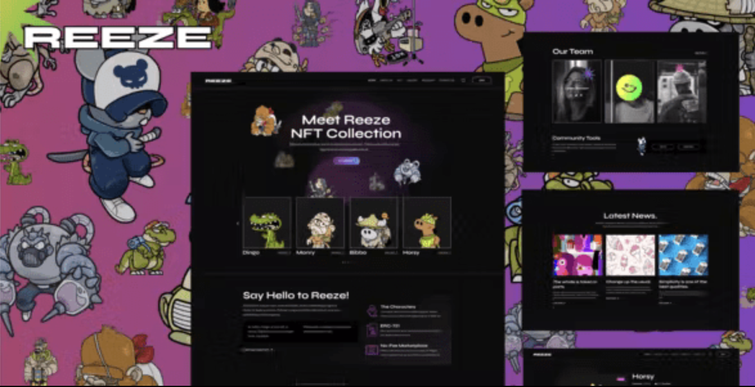Click read more under the second news post
This screenshot has width=755, height=387.
click(612, 298)
